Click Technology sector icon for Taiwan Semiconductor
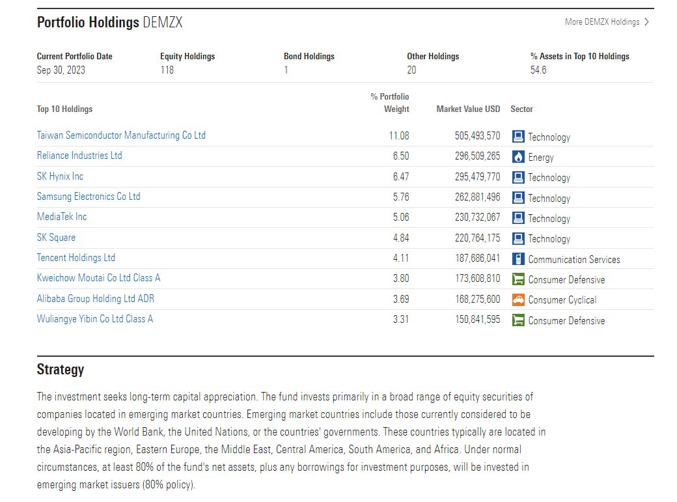The height and width of the screenshot is (502, 677). click(518, 137)
